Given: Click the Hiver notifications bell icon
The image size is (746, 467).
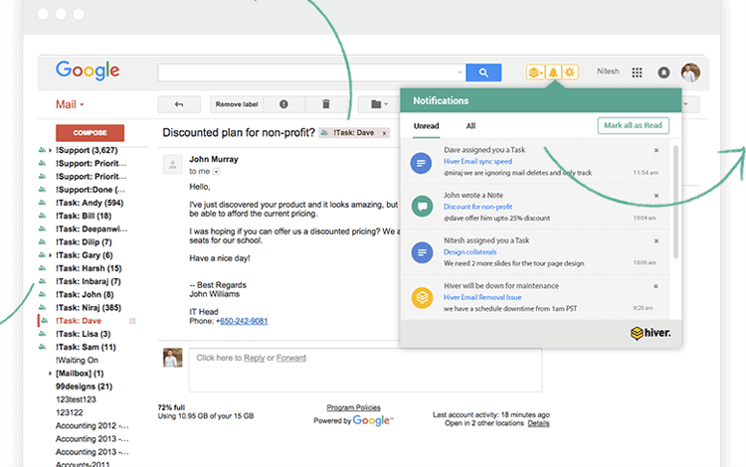Looking at the screenshot, I should point(553,73).
